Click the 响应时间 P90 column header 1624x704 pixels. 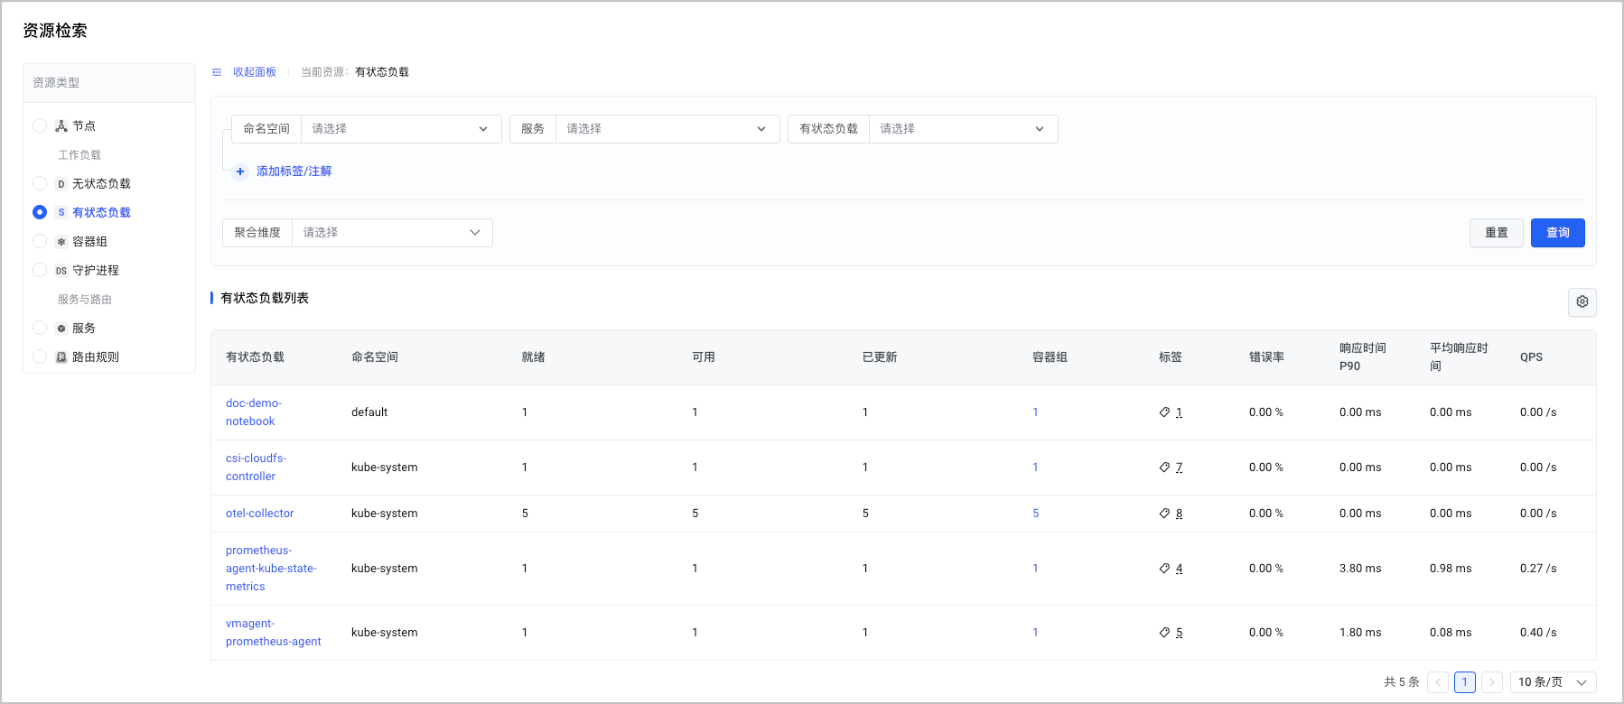(x=1363, y=357)
